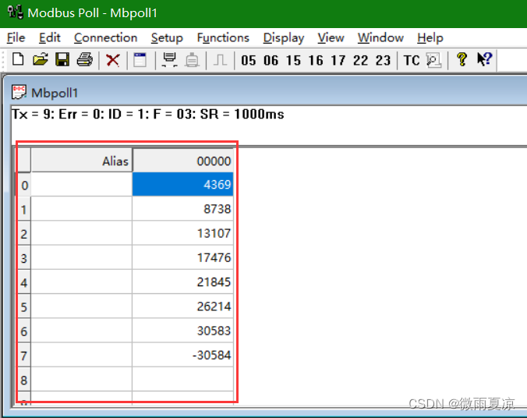The image size is (527, 418).
Task: Click the empty value cell in row 8
Action: click(183, 379)
